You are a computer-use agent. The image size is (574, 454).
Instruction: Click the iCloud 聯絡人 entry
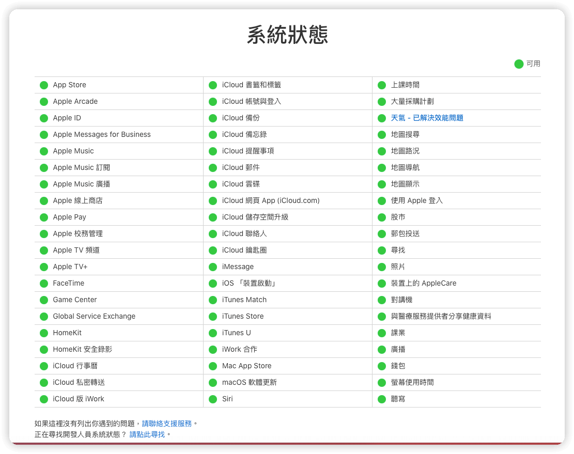(x=244, y=233)
